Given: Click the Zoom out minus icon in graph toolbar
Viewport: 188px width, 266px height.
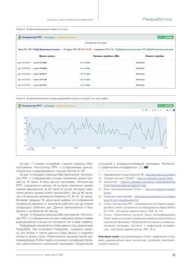Looking at the screenshot, I should point(156,110).
